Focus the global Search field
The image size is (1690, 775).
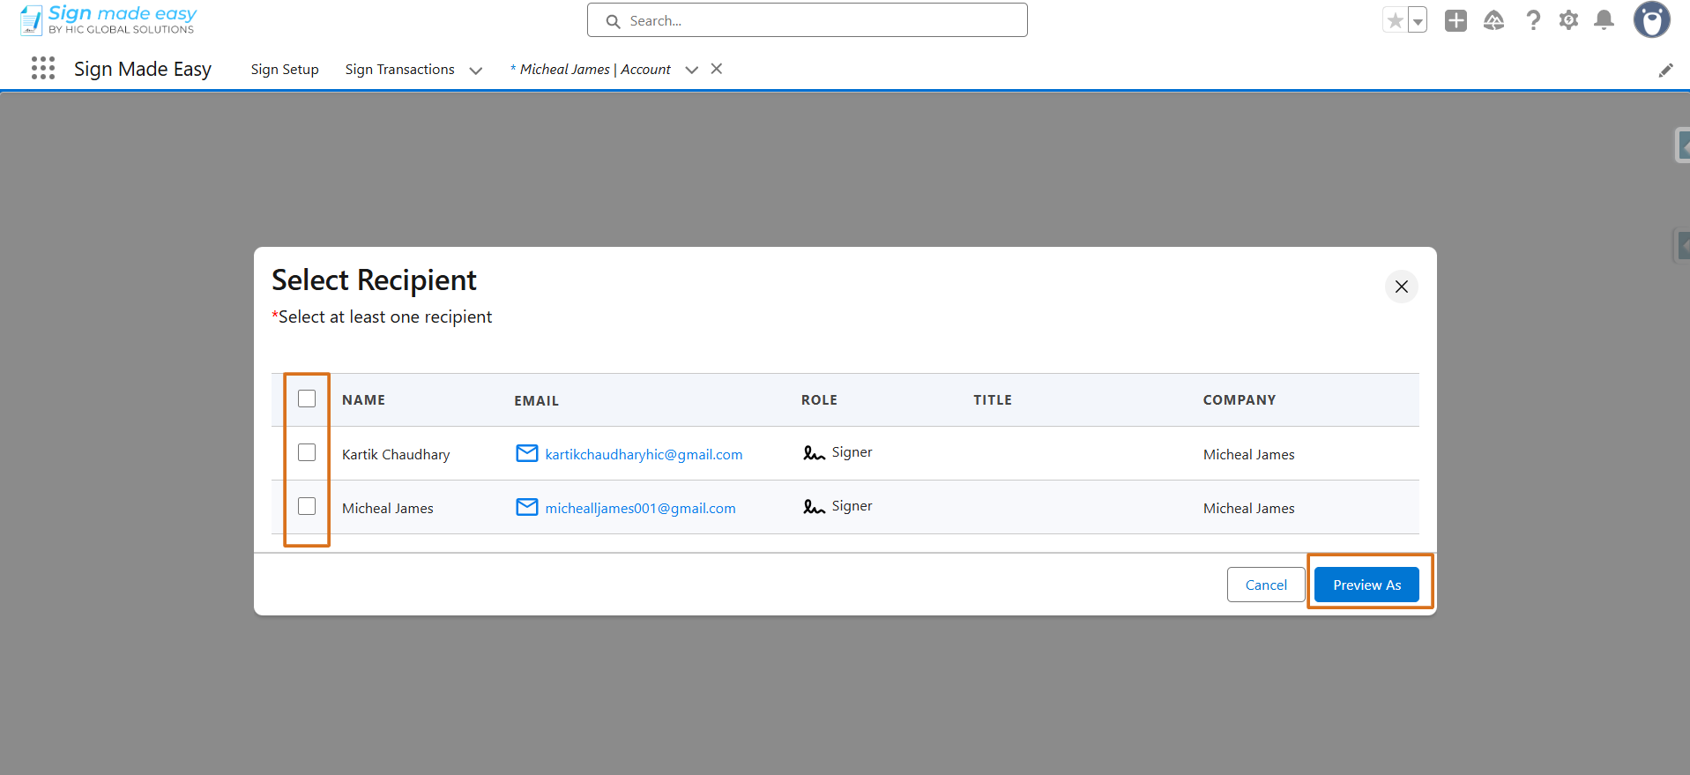[808, 20]
